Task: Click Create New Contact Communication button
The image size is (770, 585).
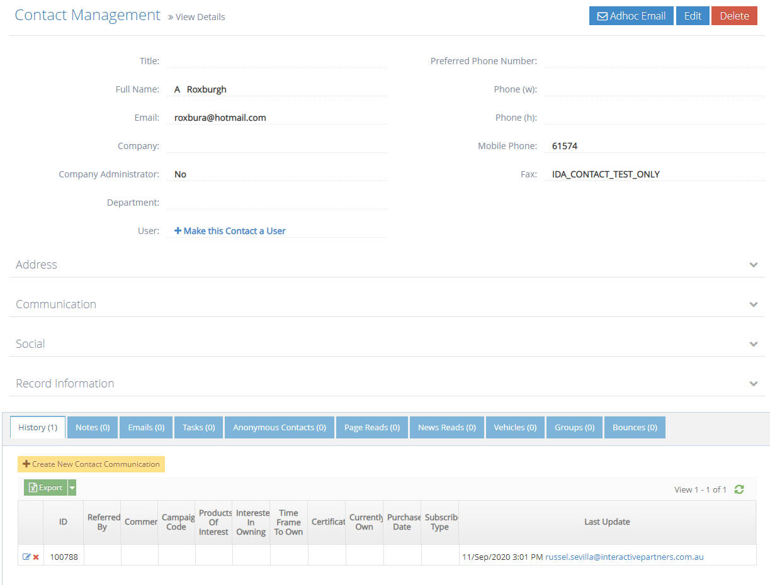Action: (x=91, y=464)
